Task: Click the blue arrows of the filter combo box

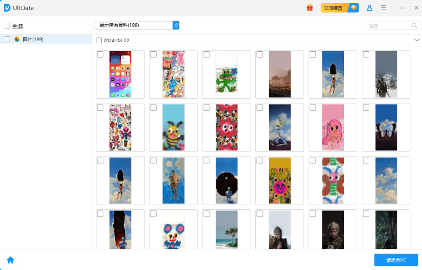Action: [176, 25]
